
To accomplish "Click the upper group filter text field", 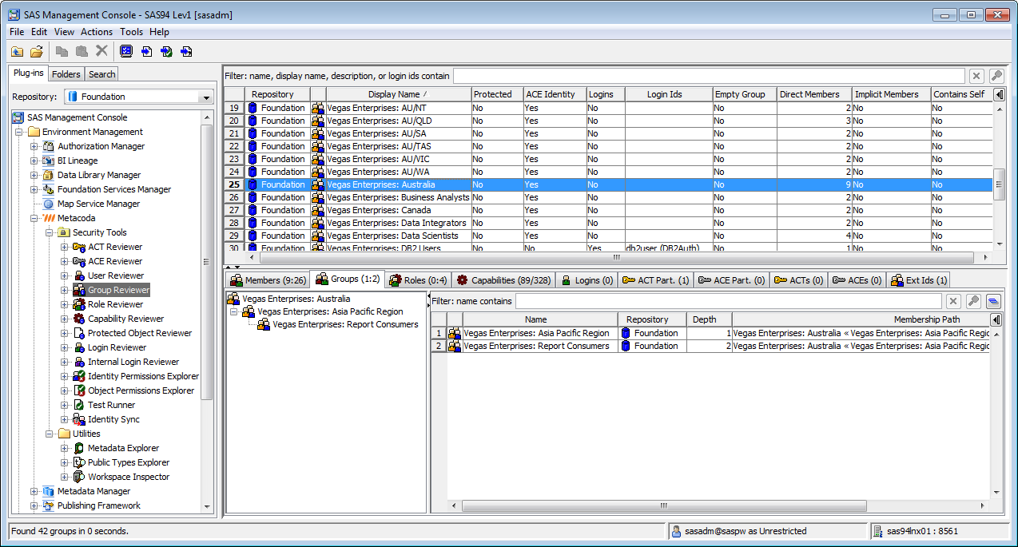I will click(710, 76).
